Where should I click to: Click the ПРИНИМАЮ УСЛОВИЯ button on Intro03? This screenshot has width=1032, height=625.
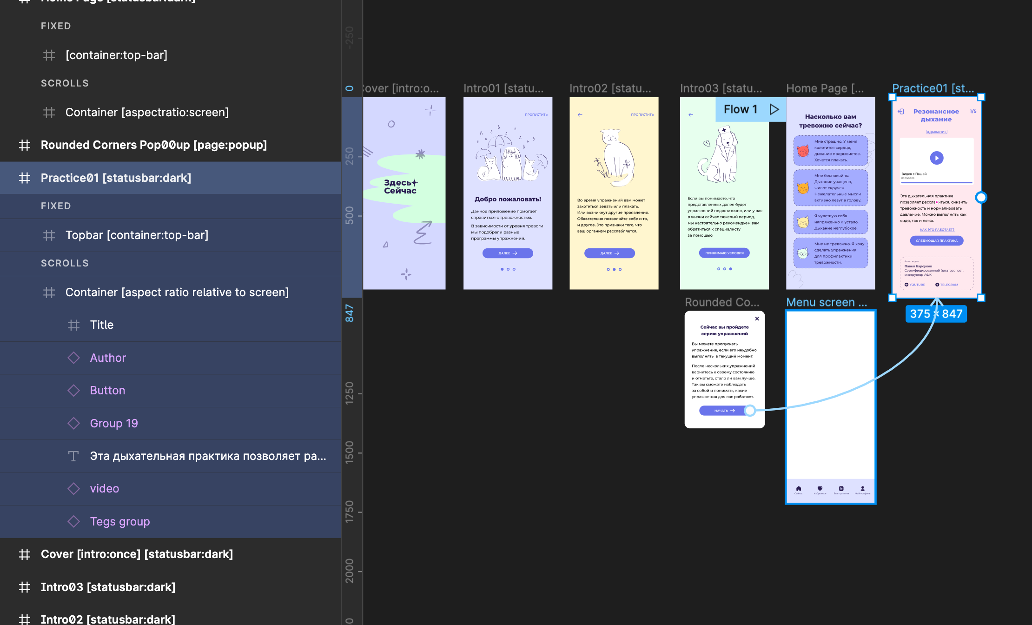click(x=724, y=253)
